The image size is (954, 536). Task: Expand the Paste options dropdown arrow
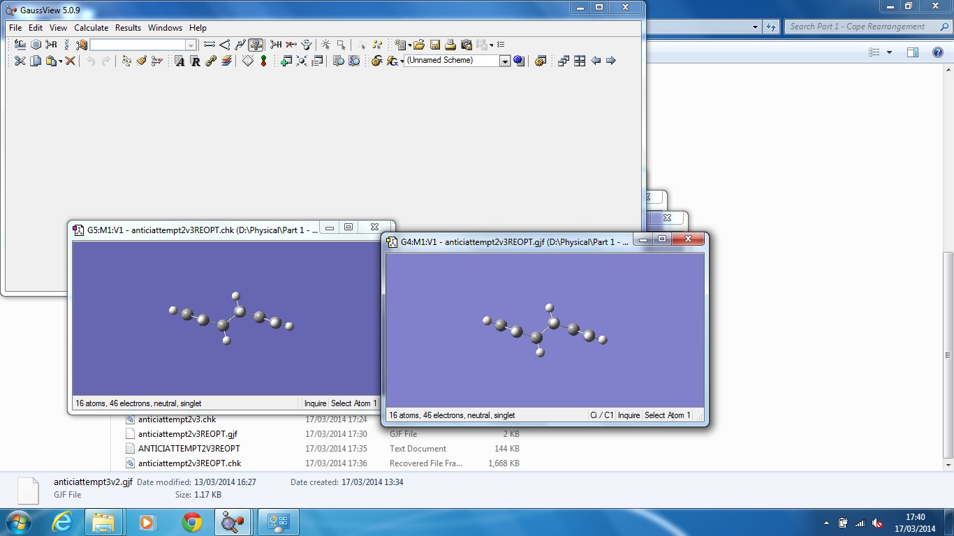pyautogui.click(x=60, y=61)
